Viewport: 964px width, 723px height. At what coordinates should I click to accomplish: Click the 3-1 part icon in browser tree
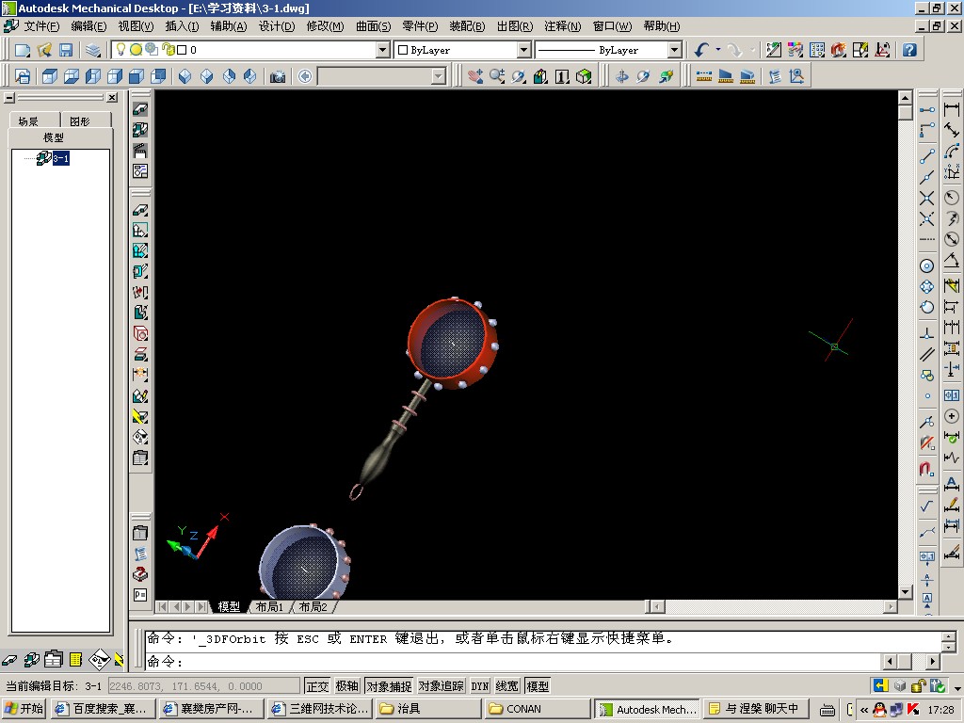(44, 158)
